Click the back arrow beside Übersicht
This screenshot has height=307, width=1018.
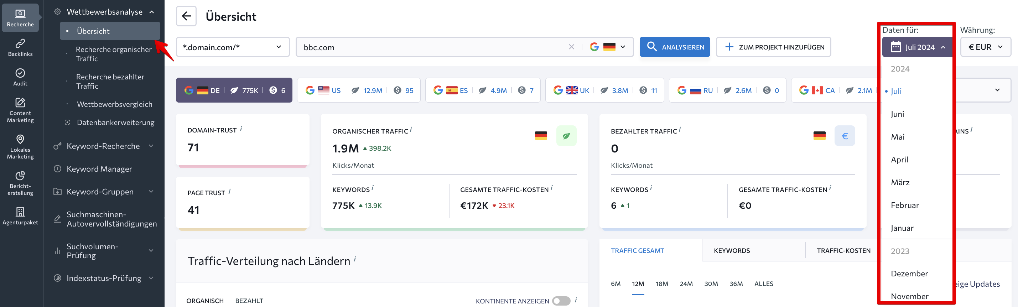coord(186,16)
